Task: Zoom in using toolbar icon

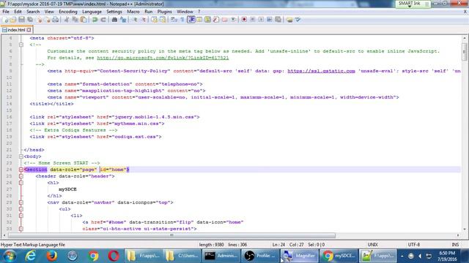Action: click(135, 20)
